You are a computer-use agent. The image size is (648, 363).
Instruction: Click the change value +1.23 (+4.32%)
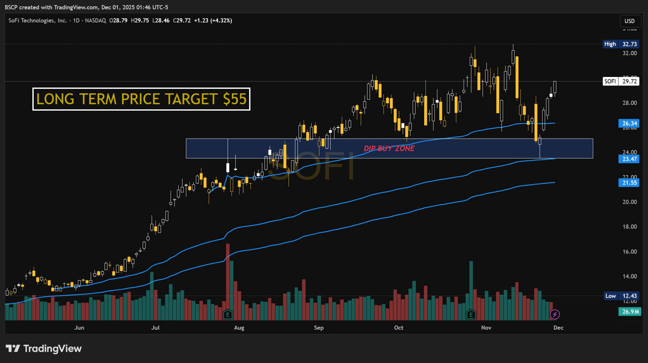tap(213, 21)
